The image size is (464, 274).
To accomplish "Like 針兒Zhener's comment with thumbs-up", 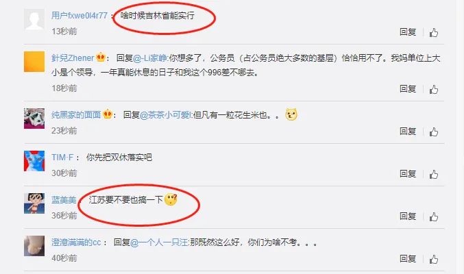I will (434, 89).
